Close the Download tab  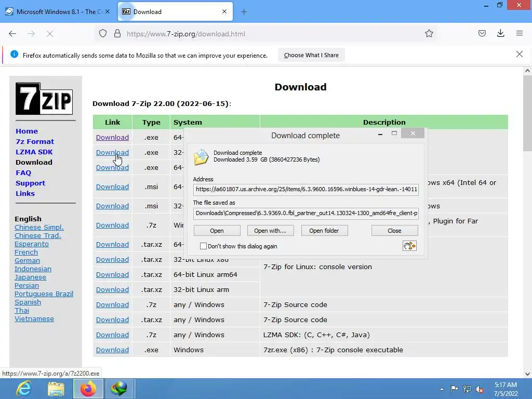pyautogui.click(x=224, y=11)
